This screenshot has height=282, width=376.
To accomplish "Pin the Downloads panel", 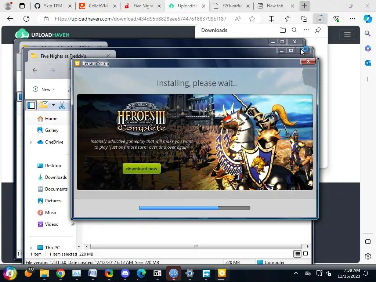I will pyautogui.click(x=318, y=30).
